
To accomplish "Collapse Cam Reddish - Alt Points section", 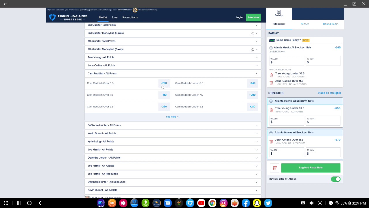I will point(173,73).
